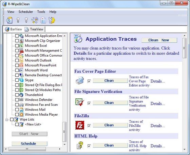Open the wrench and screwdriver tools icon

coord(35,20)
